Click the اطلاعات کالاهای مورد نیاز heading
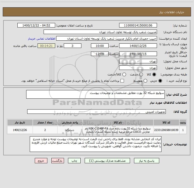This screenshot has height=188, width=194. point(168,103)
